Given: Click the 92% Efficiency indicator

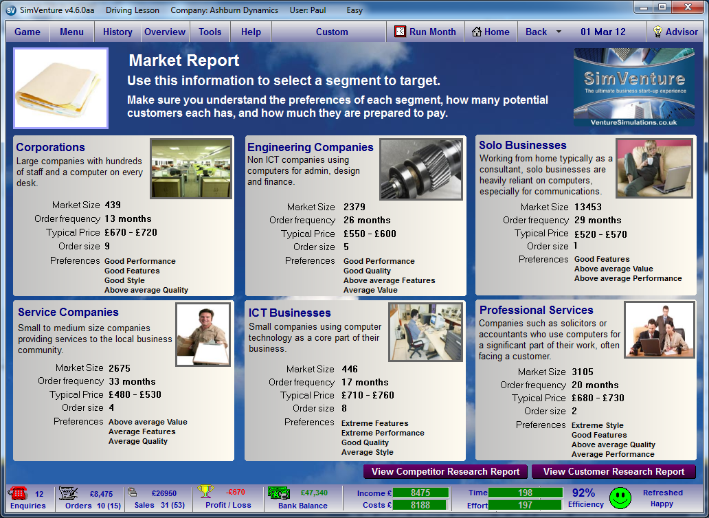Looking at the screenshot, I should [585, 497].
